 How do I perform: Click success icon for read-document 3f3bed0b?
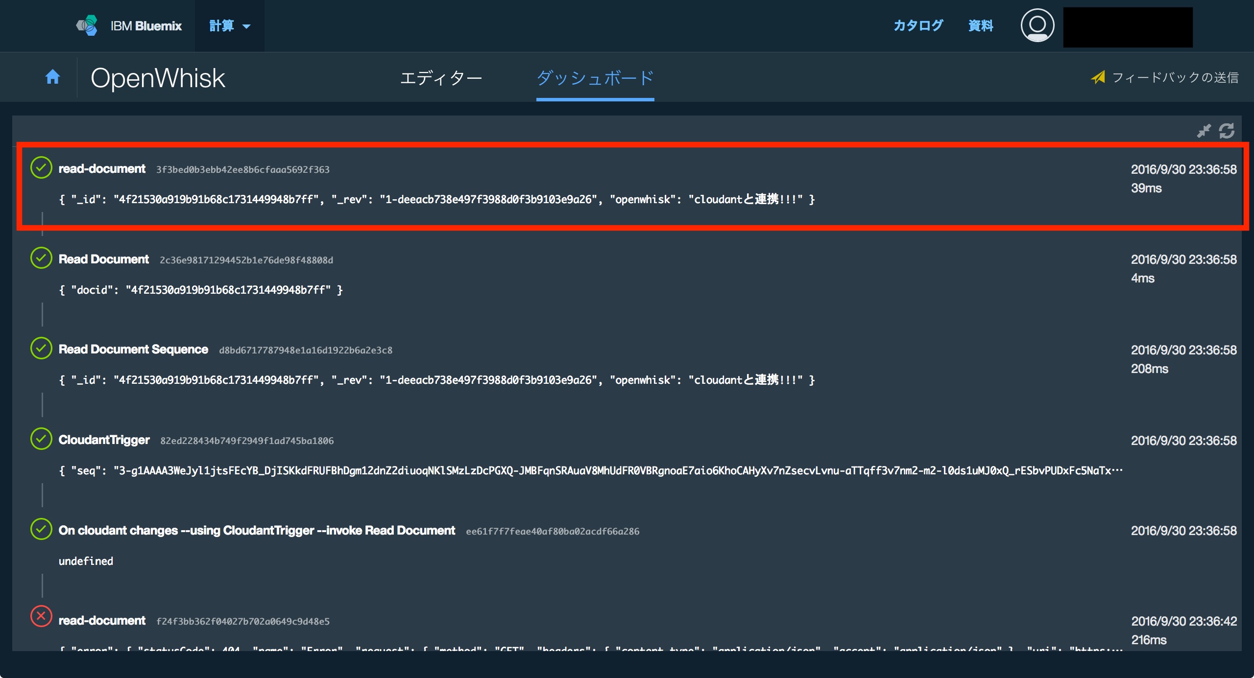[41, 167]
